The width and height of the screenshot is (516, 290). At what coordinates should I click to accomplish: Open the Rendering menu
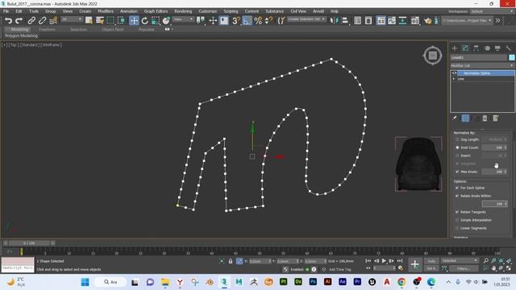[183, 11]
